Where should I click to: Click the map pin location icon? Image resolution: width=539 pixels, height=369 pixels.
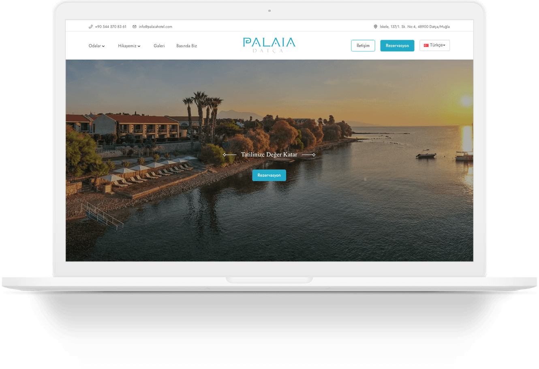pos(376,27)
